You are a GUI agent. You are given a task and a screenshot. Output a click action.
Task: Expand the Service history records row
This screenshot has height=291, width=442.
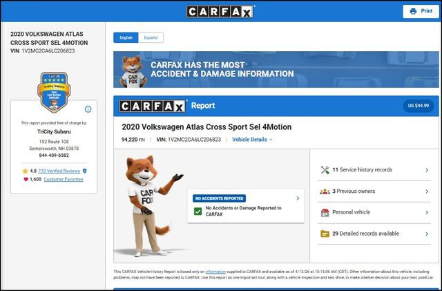(x=427, y=169)
